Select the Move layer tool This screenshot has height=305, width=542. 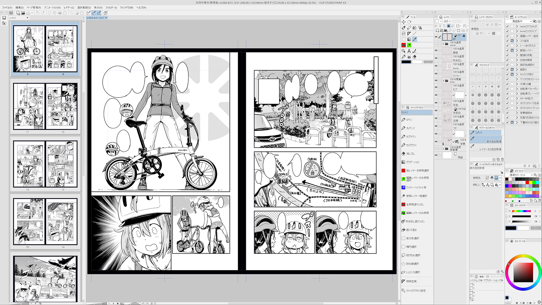pyautogui.click(x=404, y=22)
